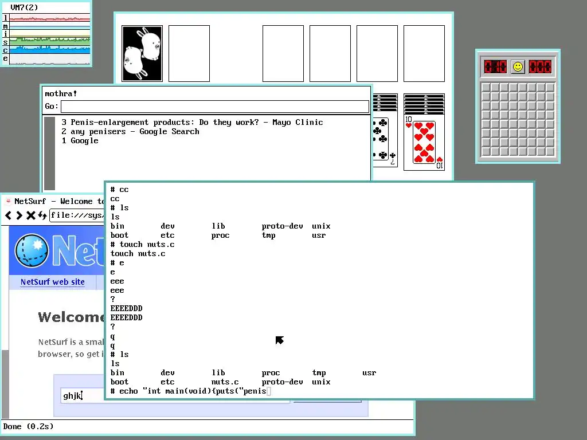
Task: Click the smiley face in minesweeper
Action: (x=518, y=67)
